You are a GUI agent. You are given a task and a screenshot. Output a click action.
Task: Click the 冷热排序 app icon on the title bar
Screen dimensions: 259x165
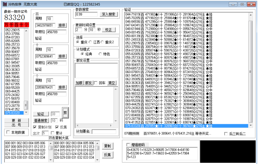point(5,4)
